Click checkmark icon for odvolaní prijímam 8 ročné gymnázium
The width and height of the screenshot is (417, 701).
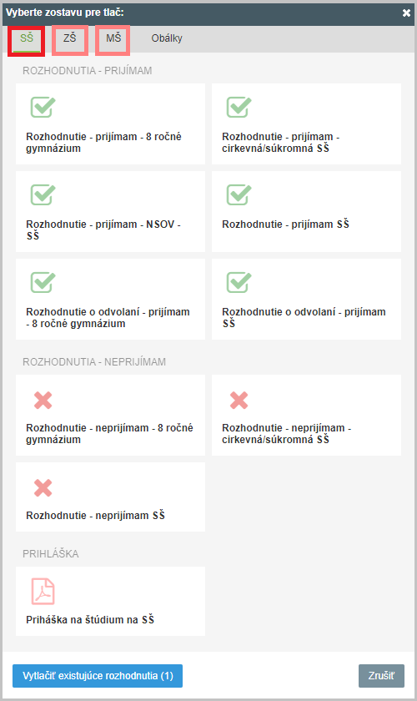(x=43, y=283)
